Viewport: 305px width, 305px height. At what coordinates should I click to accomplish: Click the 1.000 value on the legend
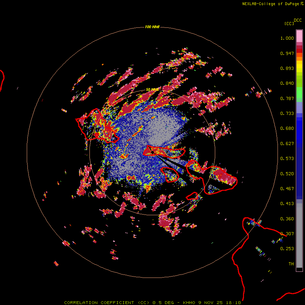tap(287, 38)
